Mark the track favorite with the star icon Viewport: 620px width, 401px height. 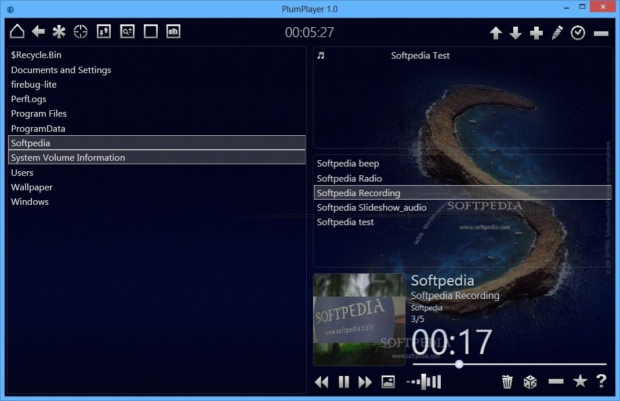(580, 381)
